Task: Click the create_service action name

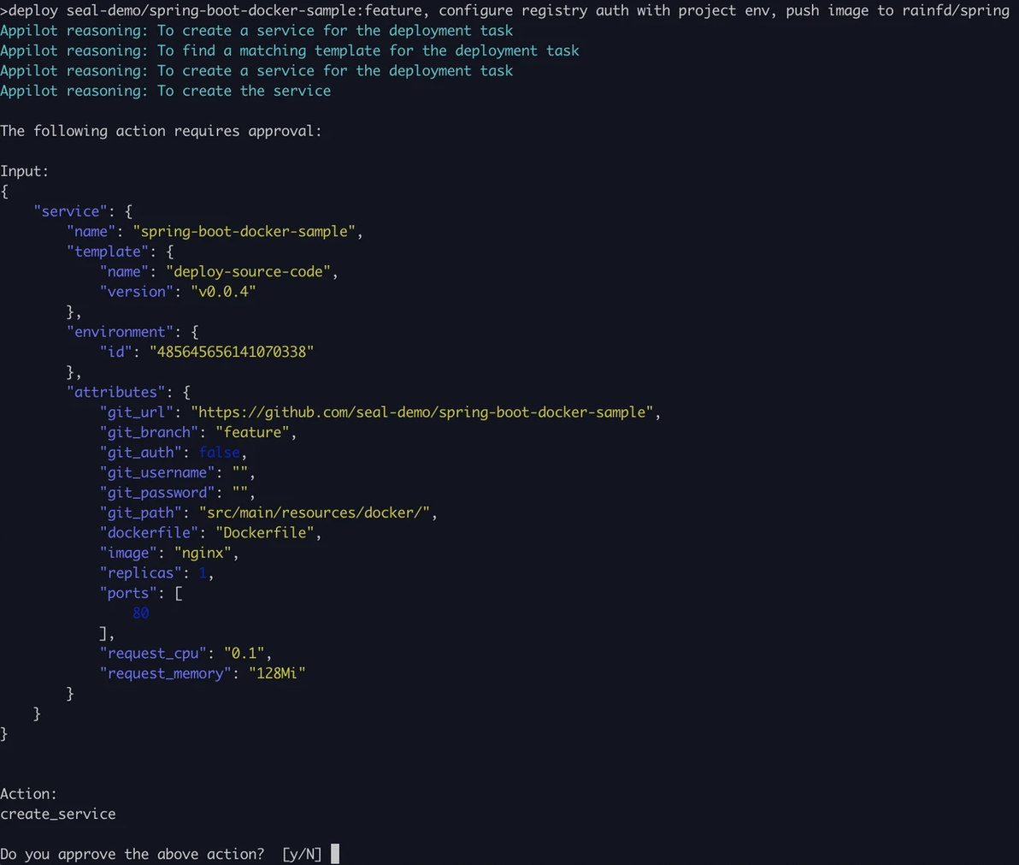Action: [x=58, y=815]
